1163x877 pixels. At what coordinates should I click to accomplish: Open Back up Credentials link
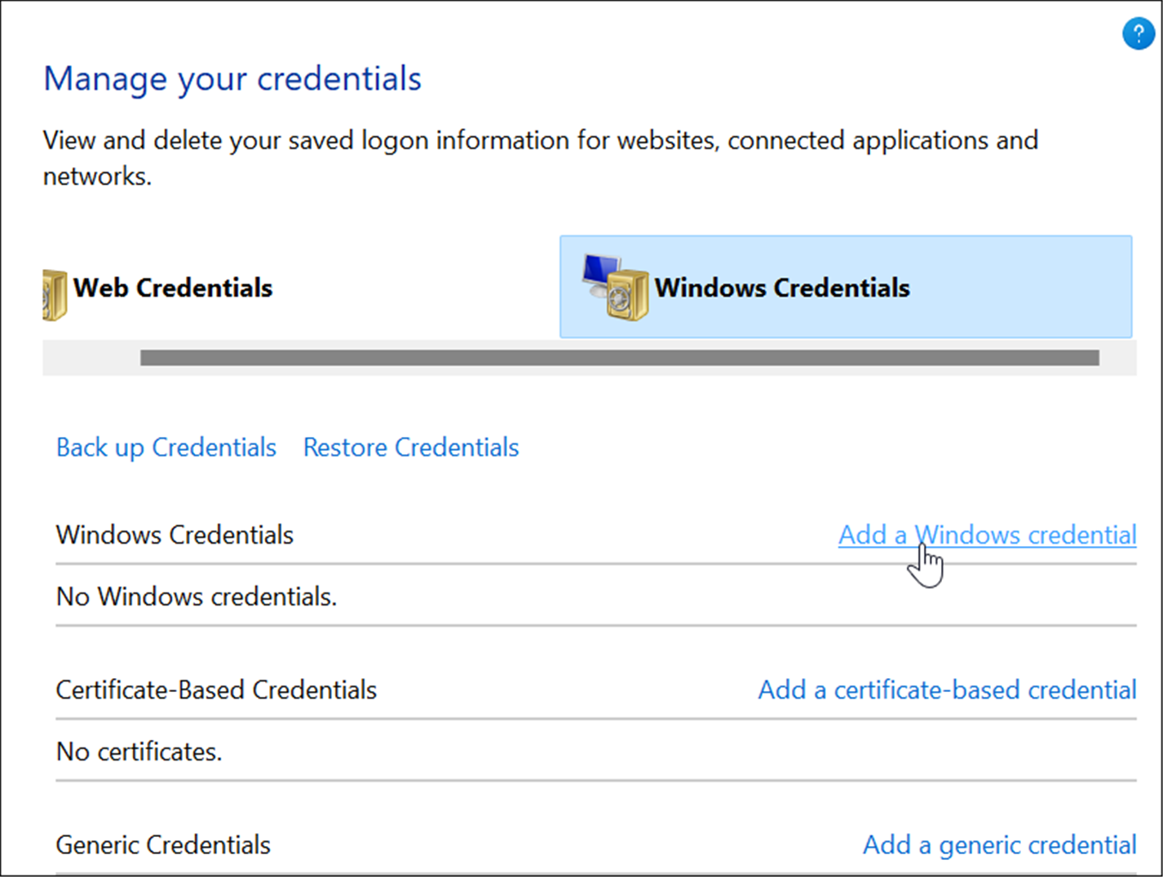point(166,447)
